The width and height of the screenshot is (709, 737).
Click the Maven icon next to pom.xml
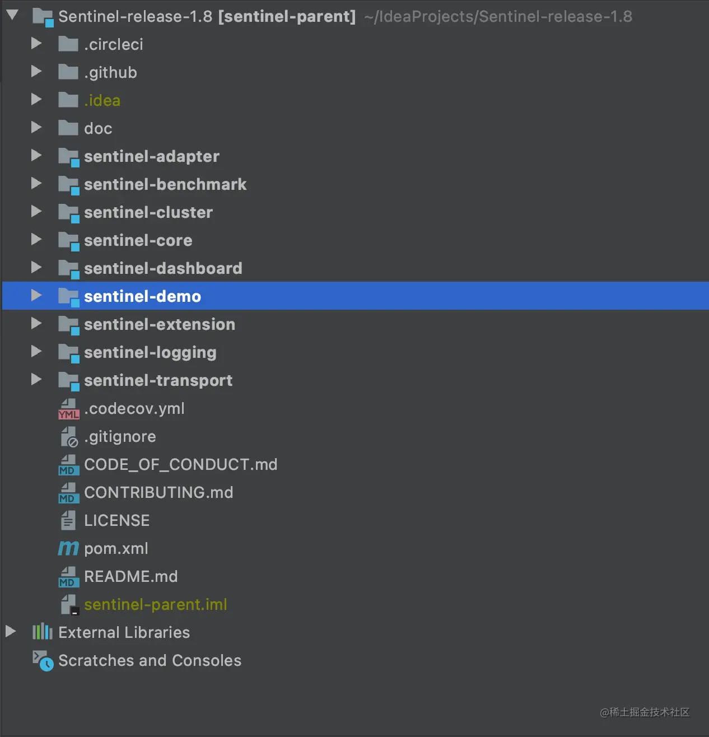68,548
